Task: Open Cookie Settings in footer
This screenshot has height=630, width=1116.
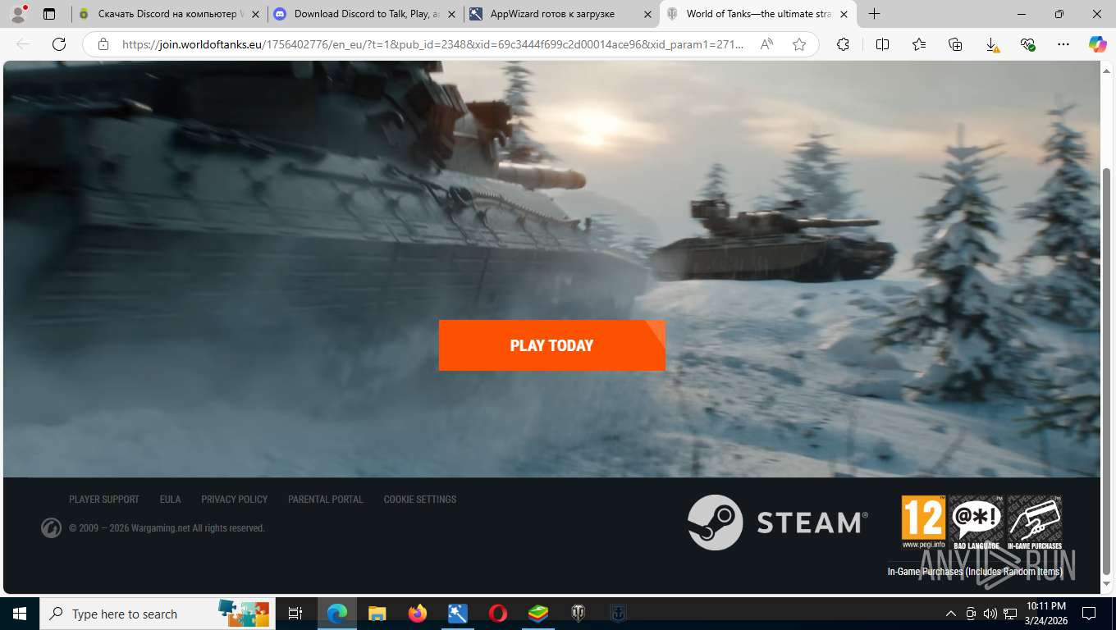Action: click(420, 500)
